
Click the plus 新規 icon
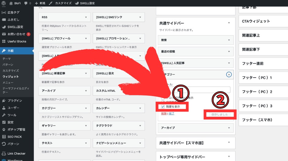click(x=36, y=3)
